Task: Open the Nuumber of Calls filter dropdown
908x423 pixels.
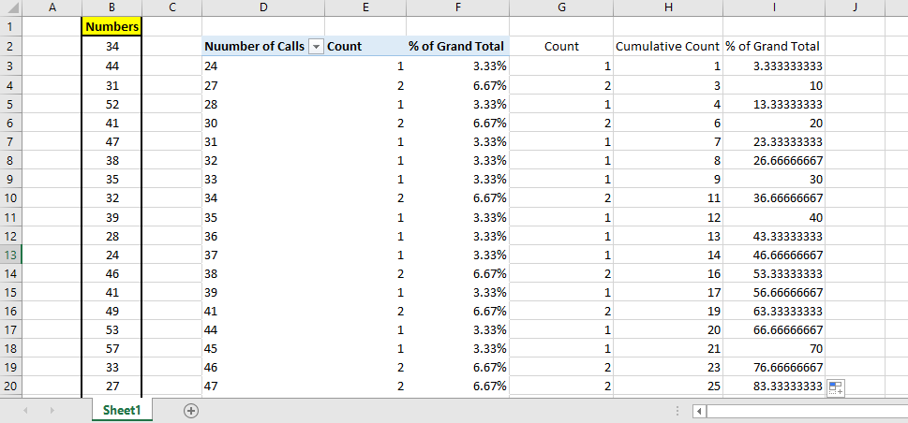Action: (x=316, y=47)
